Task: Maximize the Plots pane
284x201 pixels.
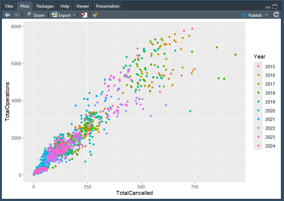Action: (x=275, y=6)
